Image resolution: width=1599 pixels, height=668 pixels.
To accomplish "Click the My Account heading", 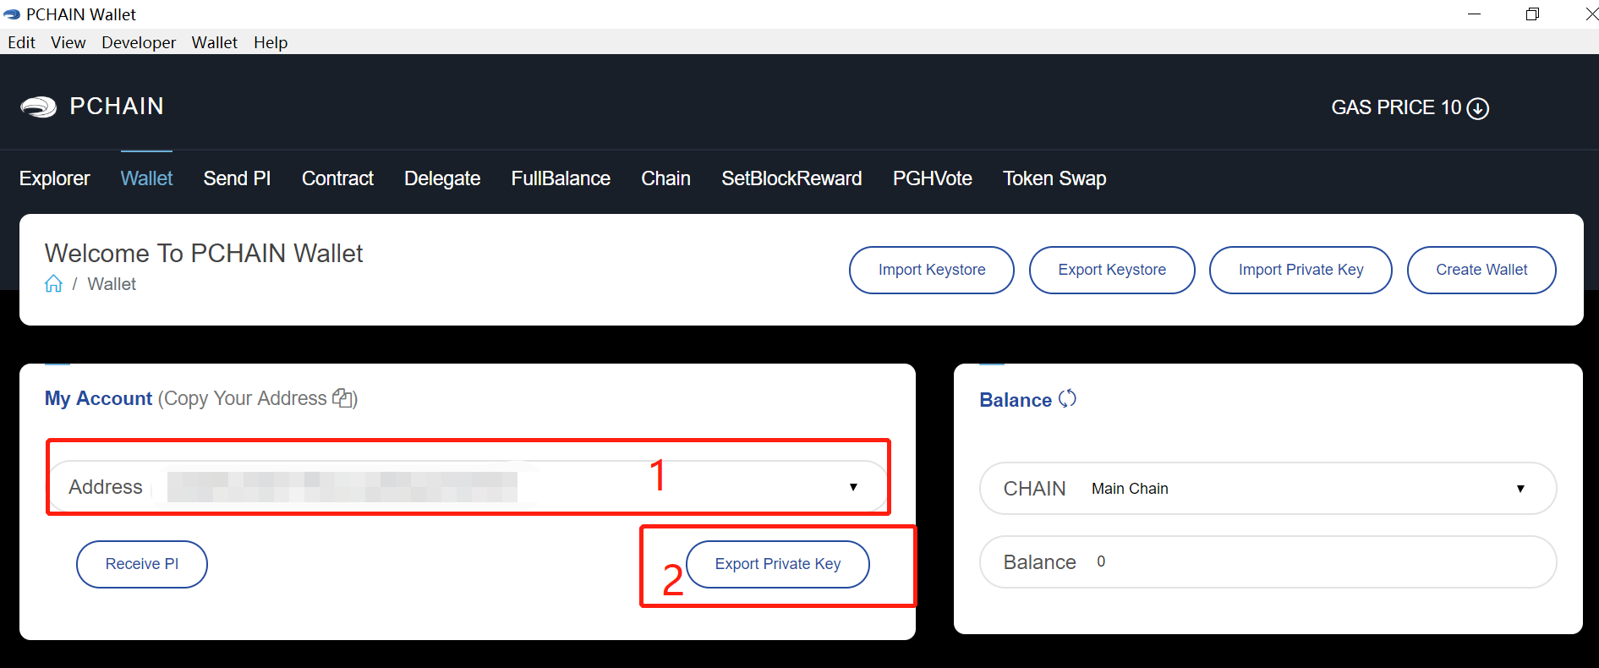I will coord(98,398).
